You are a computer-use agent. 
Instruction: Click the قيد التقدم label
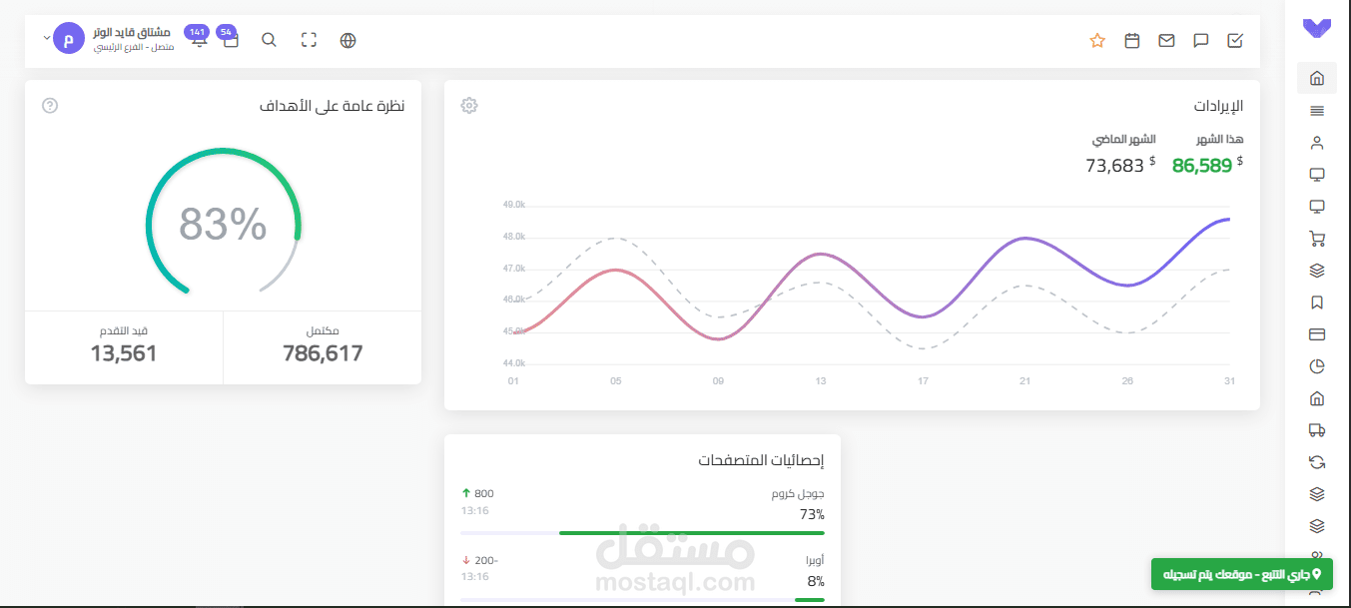tap(124, 330)
